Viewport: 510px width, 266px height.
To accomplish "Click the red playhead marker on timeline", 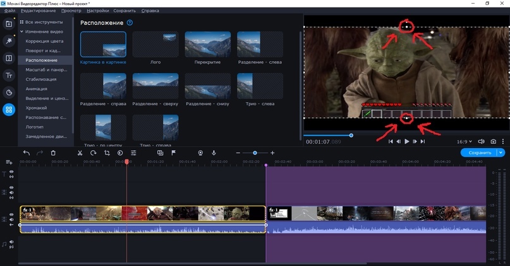I will [x=126, y=161].
